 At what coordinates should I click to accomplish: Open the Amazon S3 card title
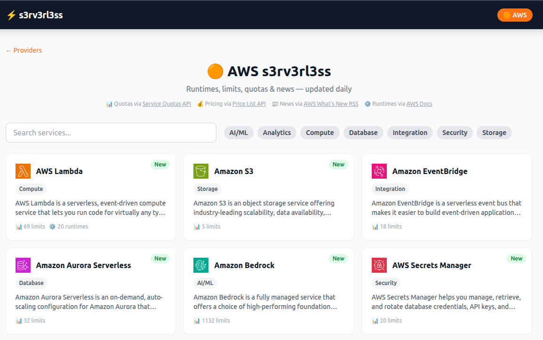(234, 171)
